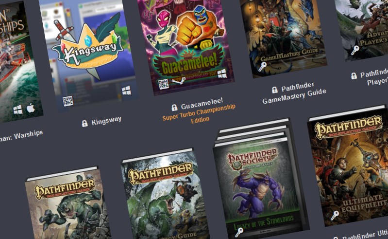
Task: Click the Warships title text
Action: pyautogui.click(x=21, y=136)
